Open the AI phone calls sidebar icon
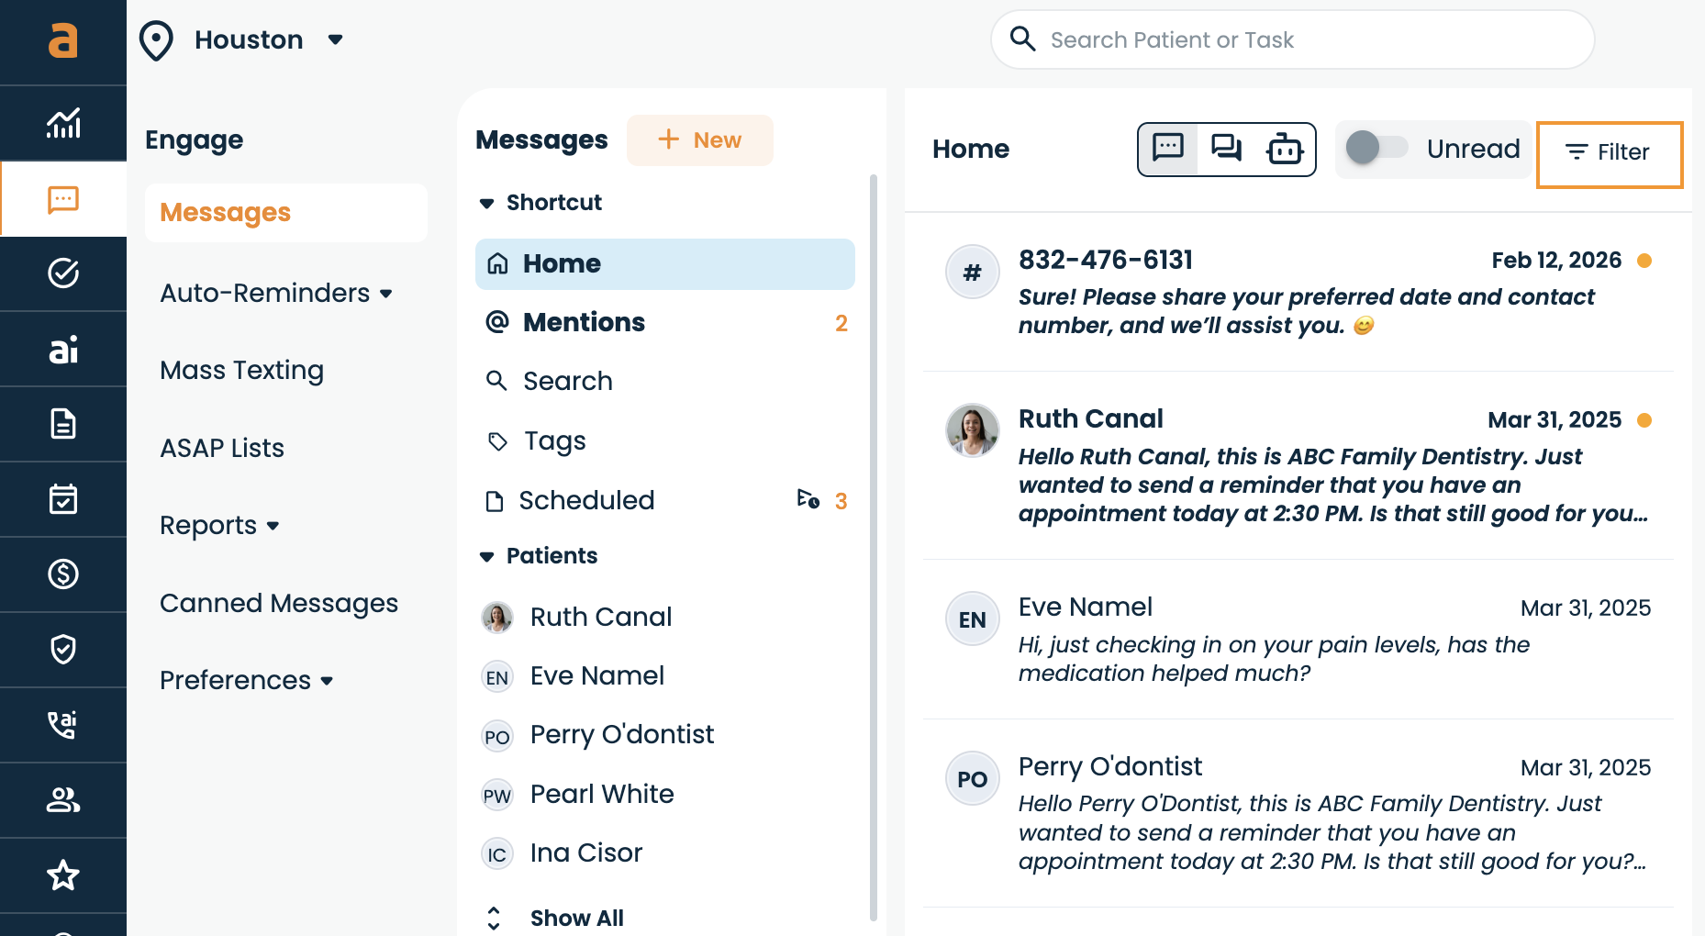Screen dimensions: 1705x936 coord(63,725)
